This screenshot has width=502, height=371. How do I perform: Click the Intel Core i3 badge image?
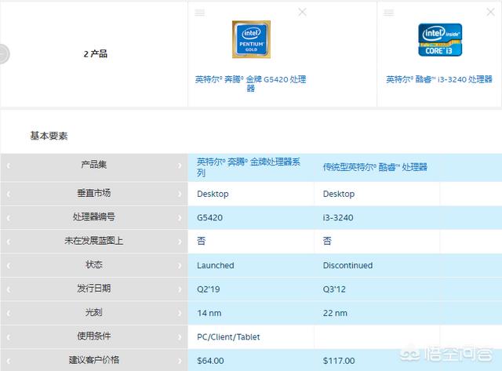[440, 40]
